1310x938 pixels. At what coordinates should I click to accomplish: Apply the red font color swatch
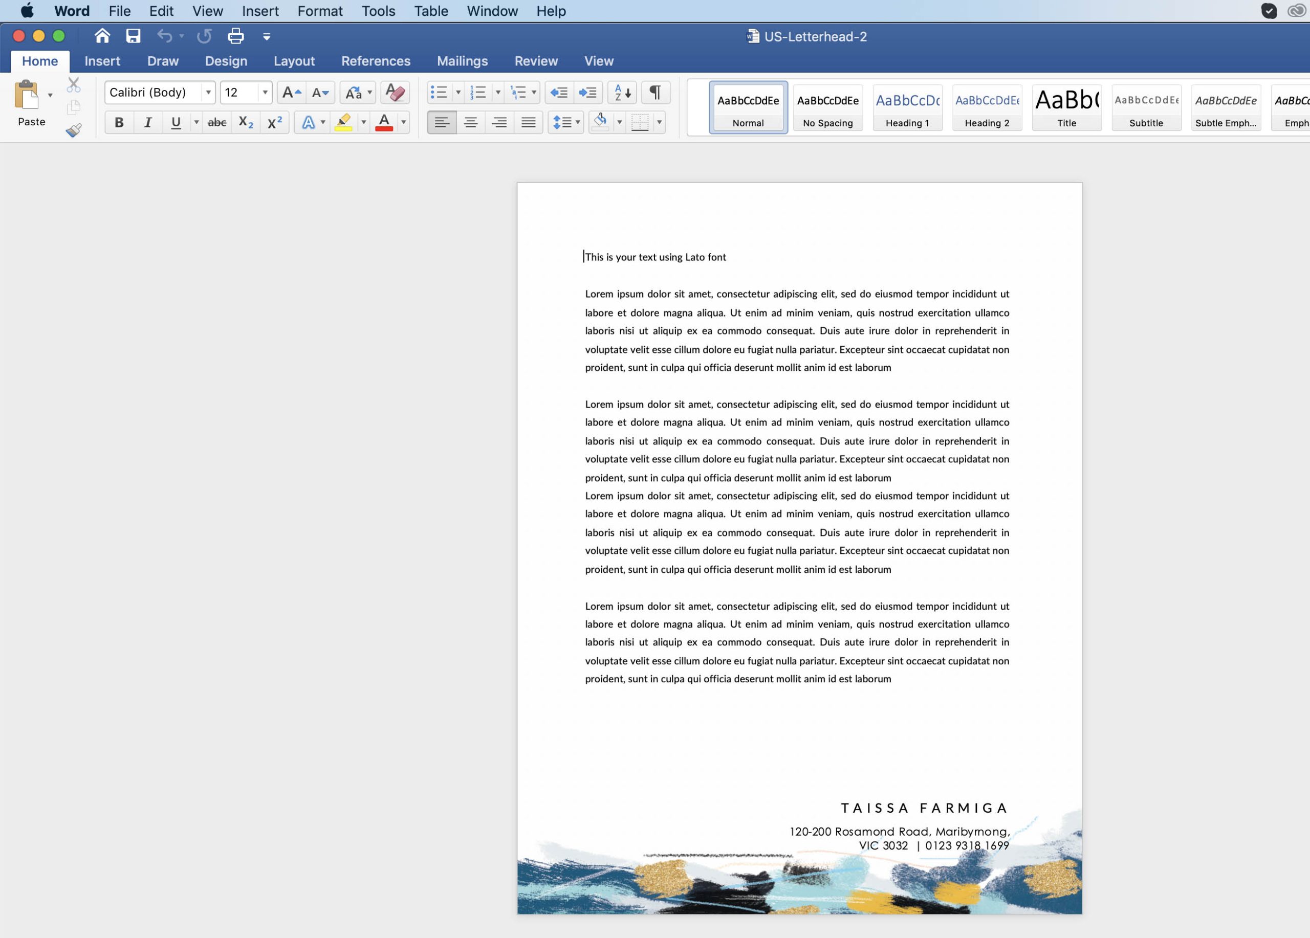384,122
